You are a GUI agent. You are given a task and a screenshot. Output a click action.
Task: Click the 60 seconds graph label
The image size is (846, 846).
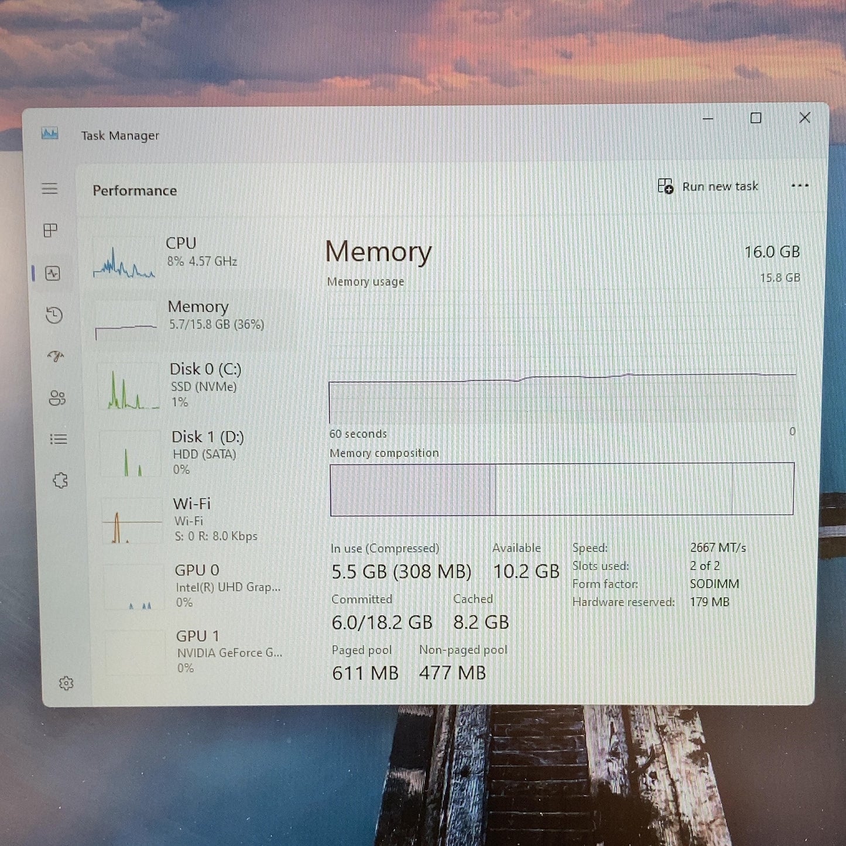coord(358,434)
